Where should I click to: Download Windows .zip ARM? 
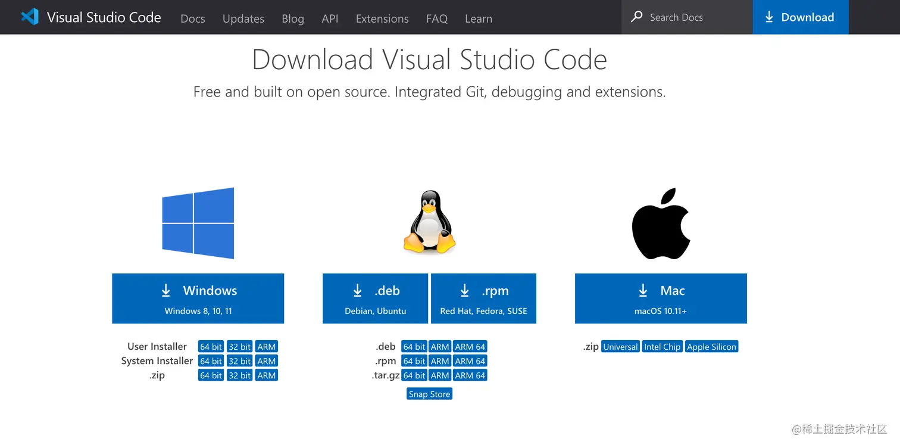(x=267, y=375)
